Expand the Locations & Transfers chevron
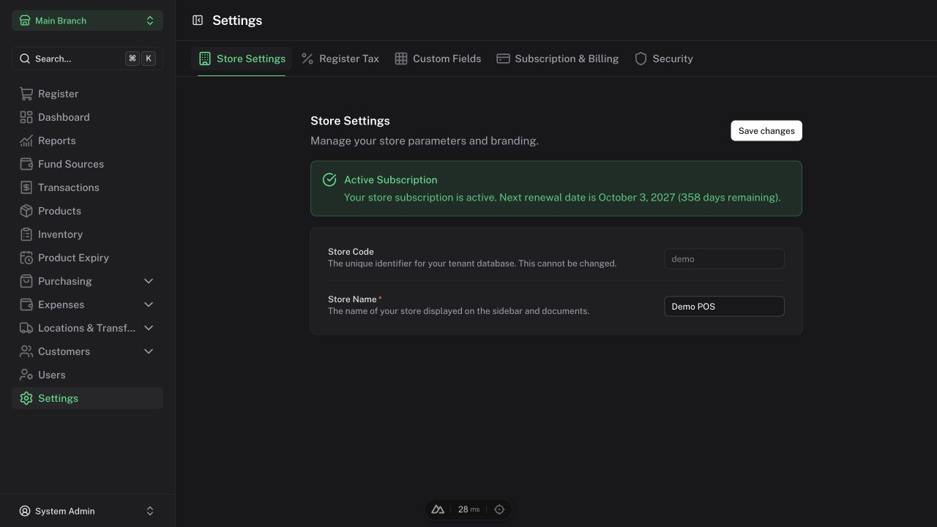Viewport: 937px width, 527px height. coord(149,328)
